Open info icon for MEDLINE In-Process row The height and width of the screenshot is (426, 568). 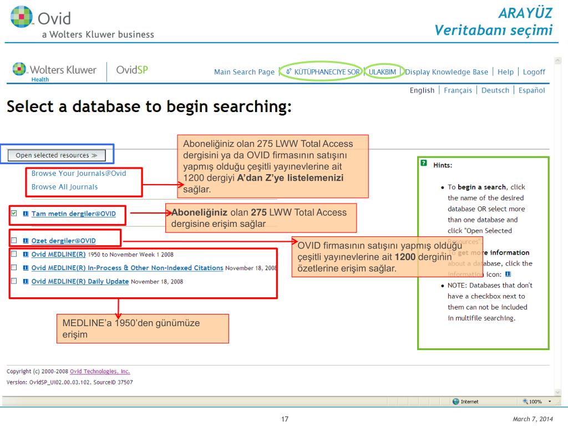tap(26, 268)
